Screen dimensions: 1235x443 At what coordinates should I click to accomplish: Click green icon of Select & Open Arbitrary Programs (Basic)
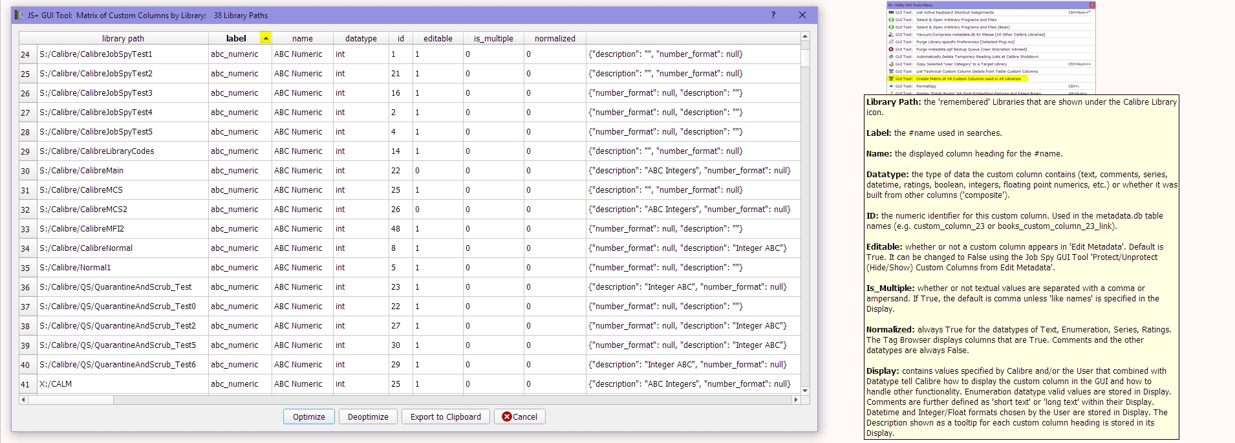click(891, 27)
